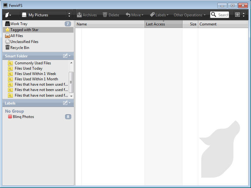Click the red Blinq Photos color swatch
Image resolution: width=251 pixels, height=188 pixels.
point(10,116)
